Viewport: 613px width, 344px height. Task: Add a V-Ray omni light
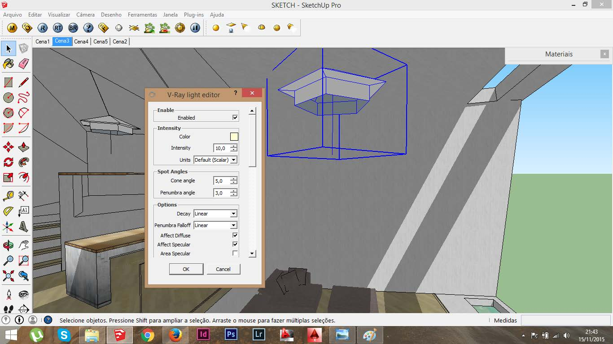click(x=216, y=28)
